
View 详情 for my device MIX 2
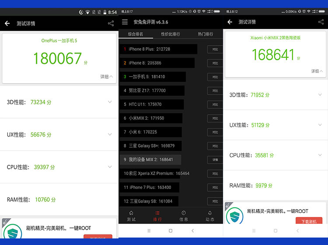pos(215,160)
